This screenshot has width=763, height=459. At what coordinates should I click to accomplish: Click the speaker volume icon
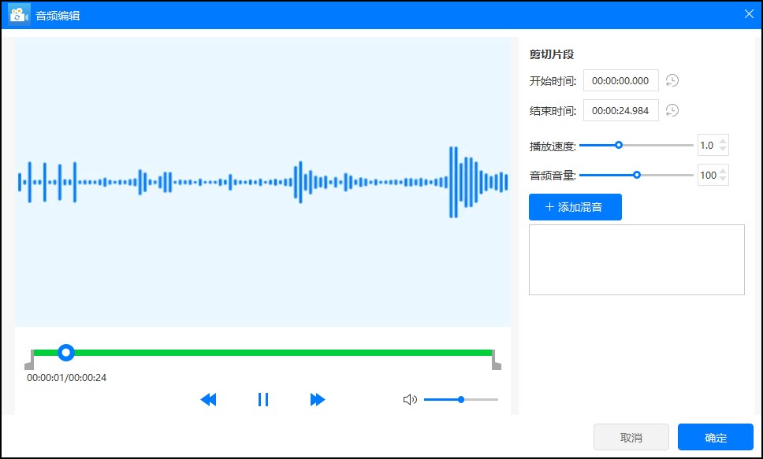pyautogui.click(x=410, y=399)
